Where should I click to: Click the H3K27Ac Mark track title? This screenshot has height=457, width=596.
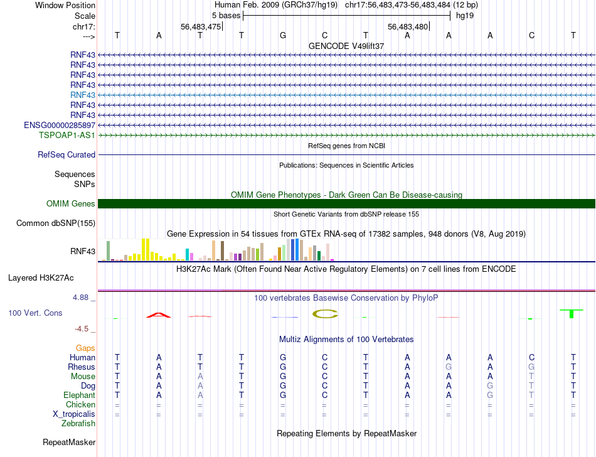(x=346, y=269)
